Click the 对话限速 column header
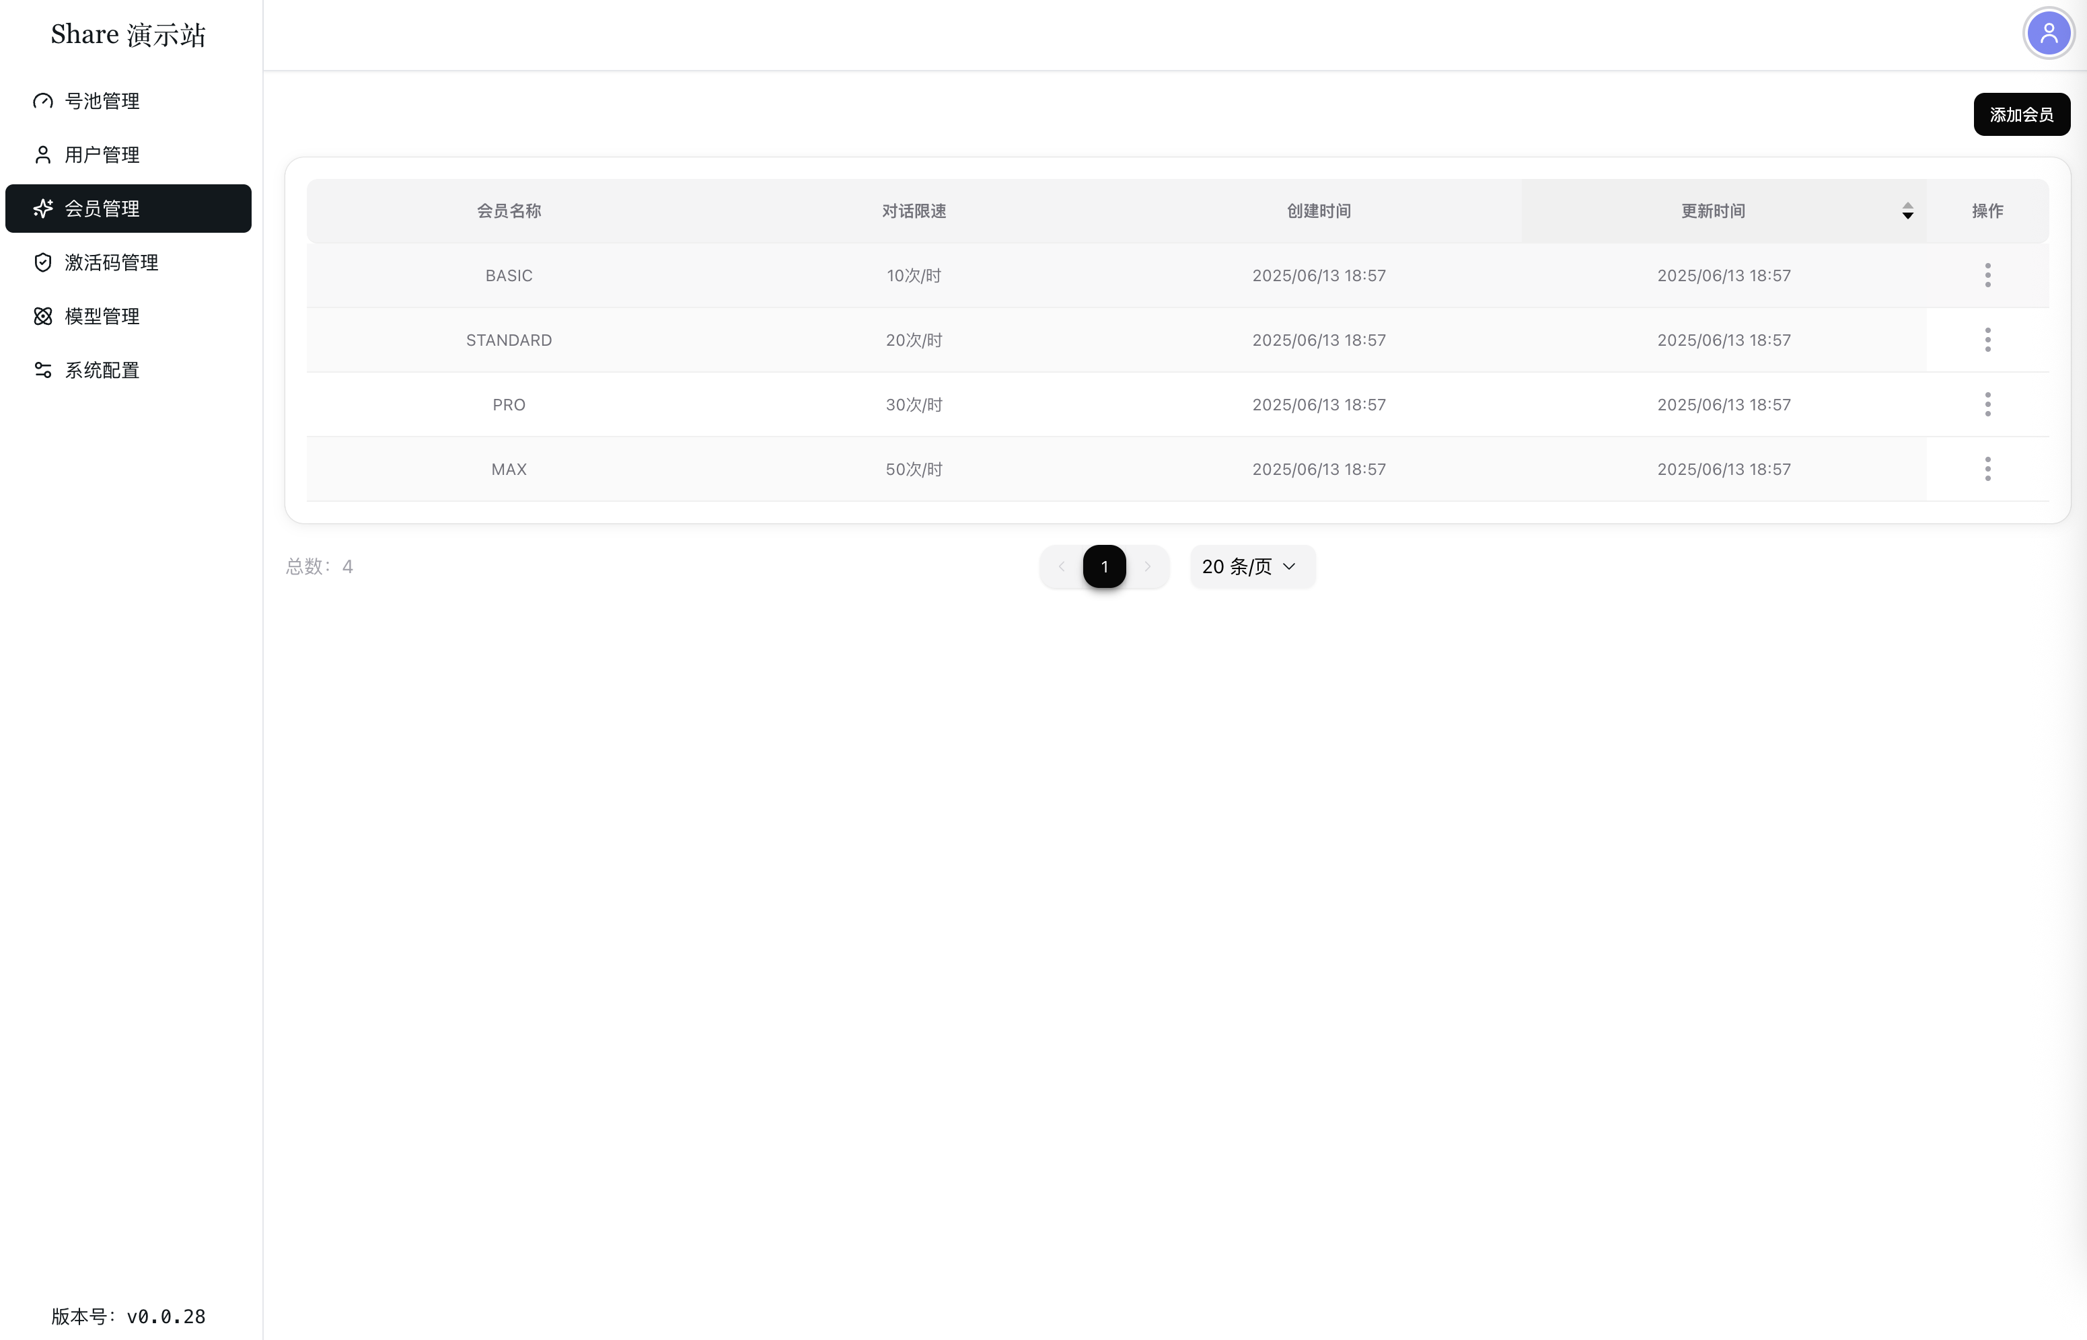The image size is (2087, 1340). pyautogui.click(x=914, y=211)
